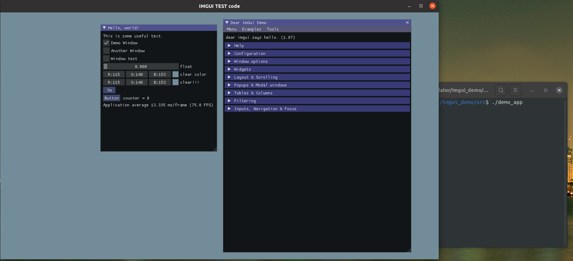Screen dimensions: 573x261
Task: Click the B:153 field of clear color
Action: tap(160, 74)
